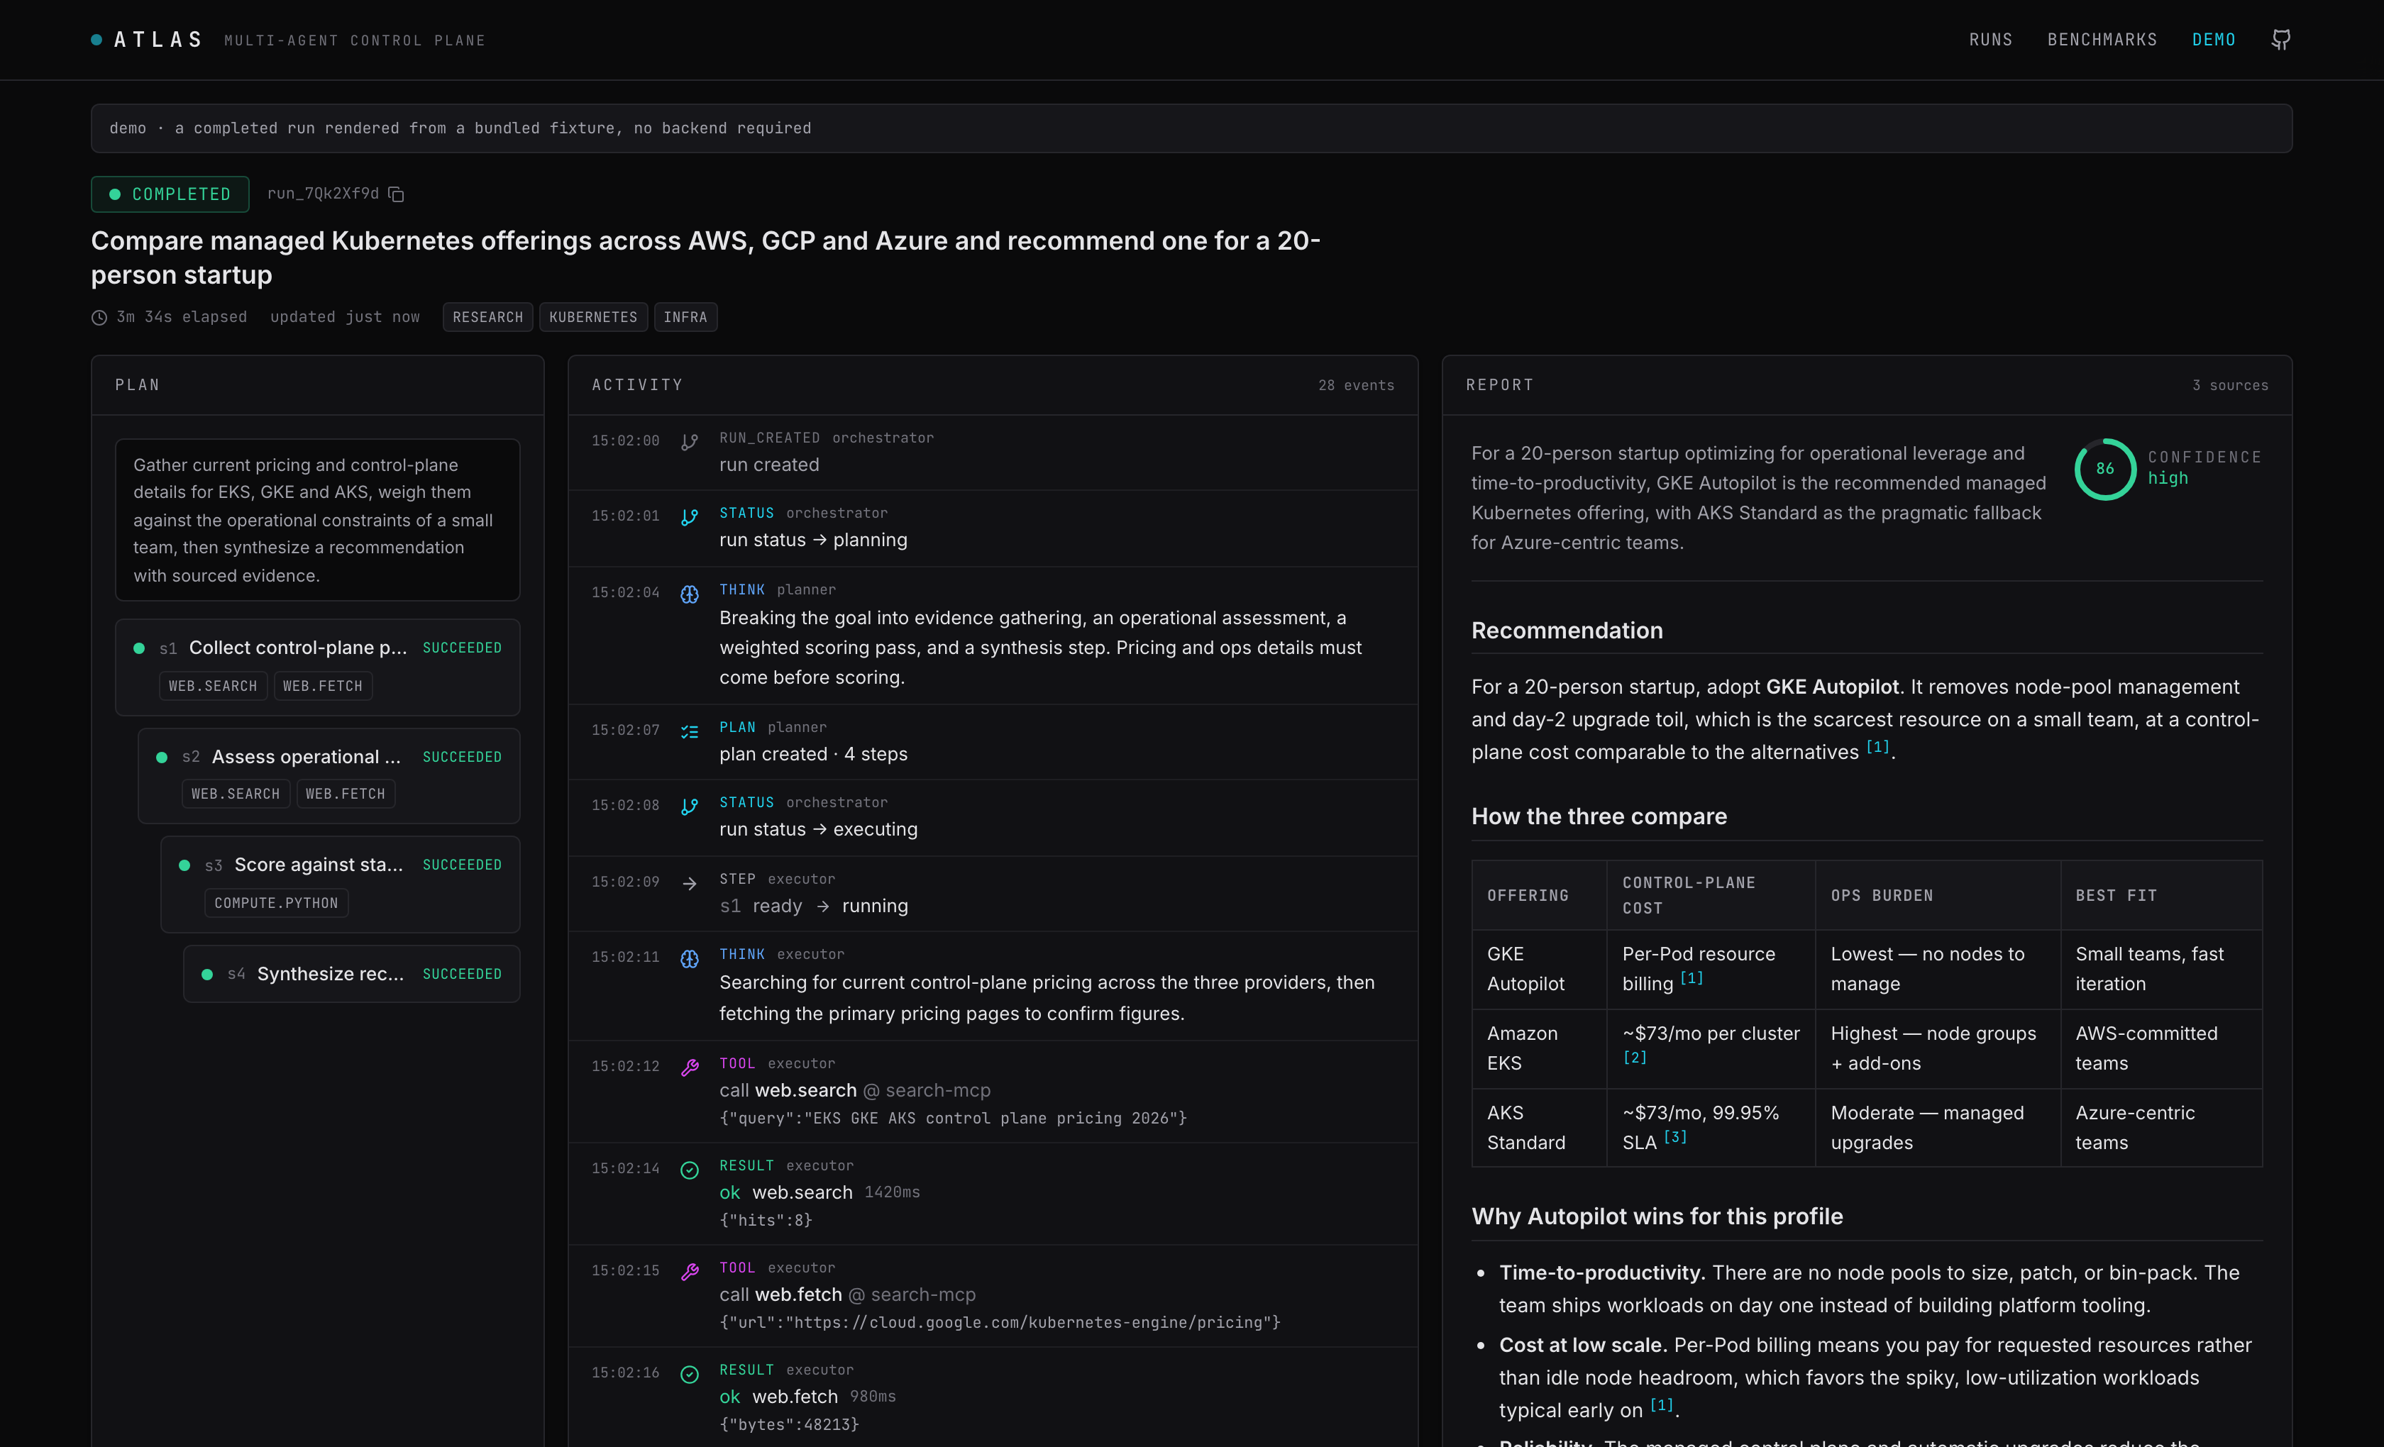The image size is (2384, 1447).
Task: Click the arrow icon for STEP event
Action: click(x=689, y=883)
